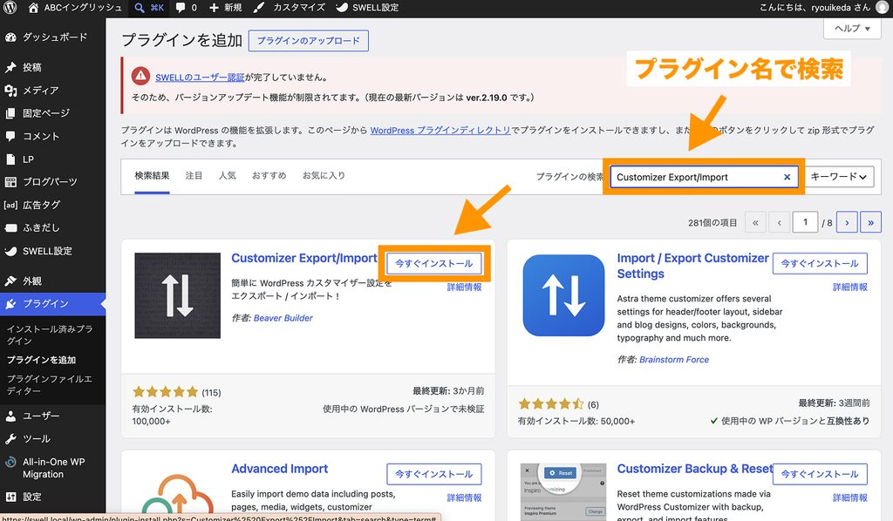Open 設定 in the sidebar
Screen dimensions: 893x521
[52, 497]
